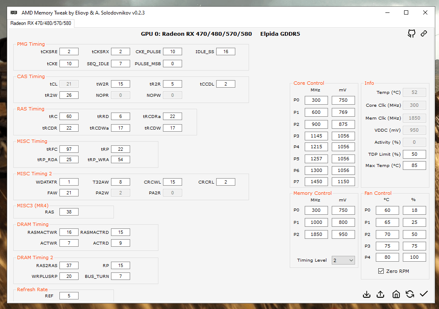Click the Max Temp (°C) field

414,166
